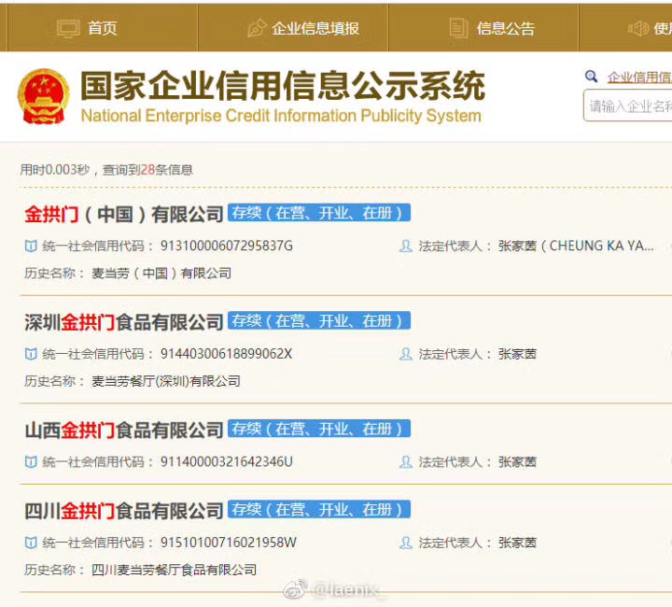Click the pen icon beside 企业信息填报
672x607 pixels.
click(257, 28)
